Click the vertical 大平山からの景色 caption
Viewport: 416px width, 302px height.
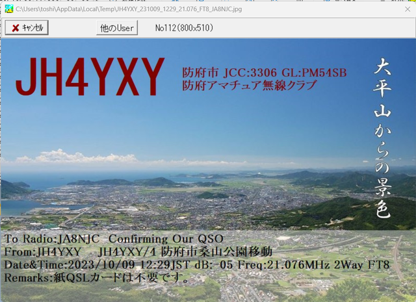tap(382, 138)
